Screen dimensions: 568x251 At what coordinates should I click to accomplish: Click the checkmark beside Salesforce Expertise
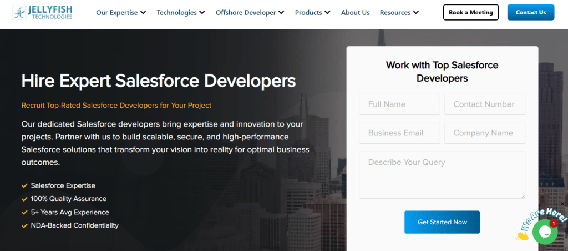click(24, 185)
